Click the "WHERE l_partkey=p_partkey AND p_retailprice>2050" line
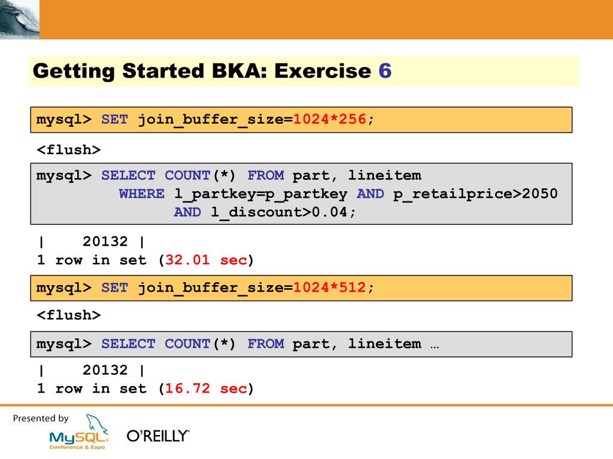The image size is (613, 459). click(338, 194)
